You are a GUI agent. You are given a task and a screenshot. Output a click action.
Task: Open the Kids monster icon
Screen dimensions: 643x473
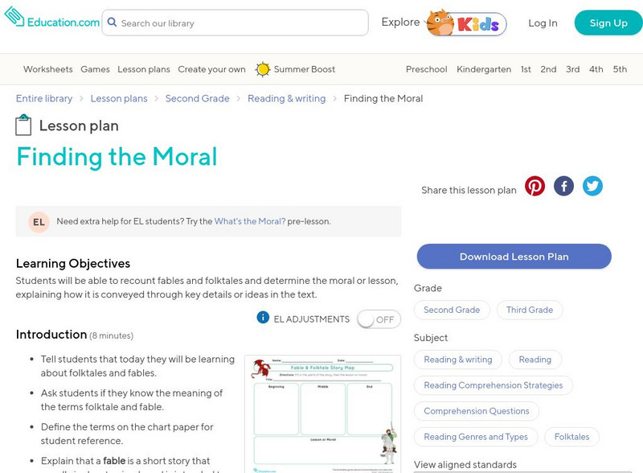pos(440,23)
